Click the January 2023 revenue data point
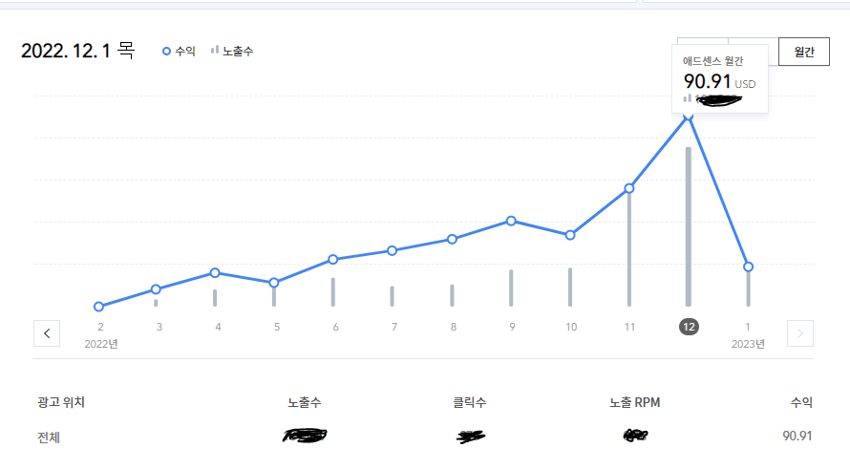 coord(748,267)
